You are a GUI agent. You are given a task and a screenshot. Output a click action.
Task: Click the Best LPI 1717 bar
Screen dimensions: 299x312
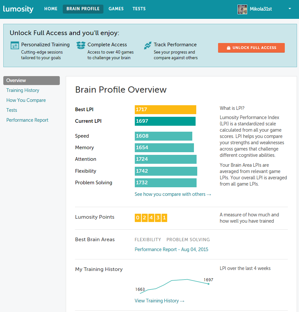tap(166, 110)
